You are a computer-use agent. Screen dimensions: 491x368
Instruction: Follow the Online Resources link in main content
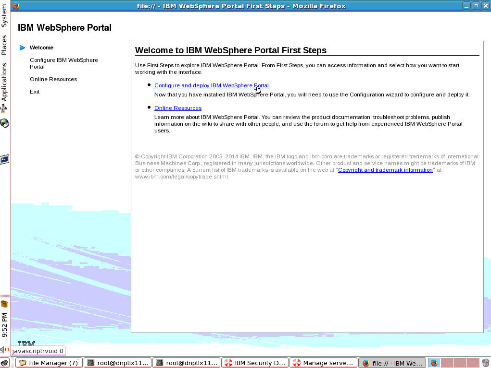tap(178, 108)
